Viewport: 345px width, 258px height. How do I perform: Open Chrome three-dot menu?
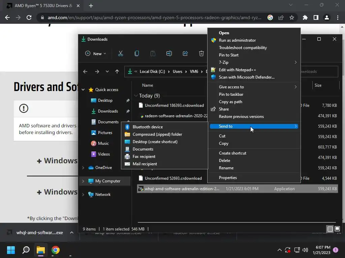pos(338,17)
